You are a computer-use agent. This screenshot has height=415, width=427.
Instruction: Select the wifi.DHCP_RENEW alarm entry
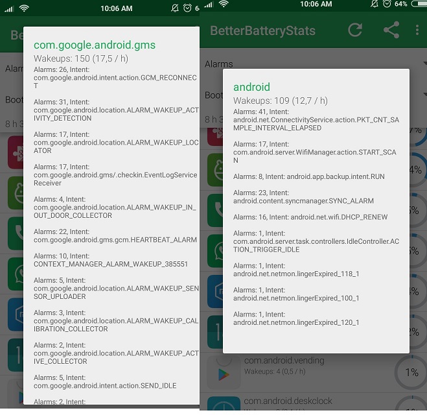[x=310, y=217]
